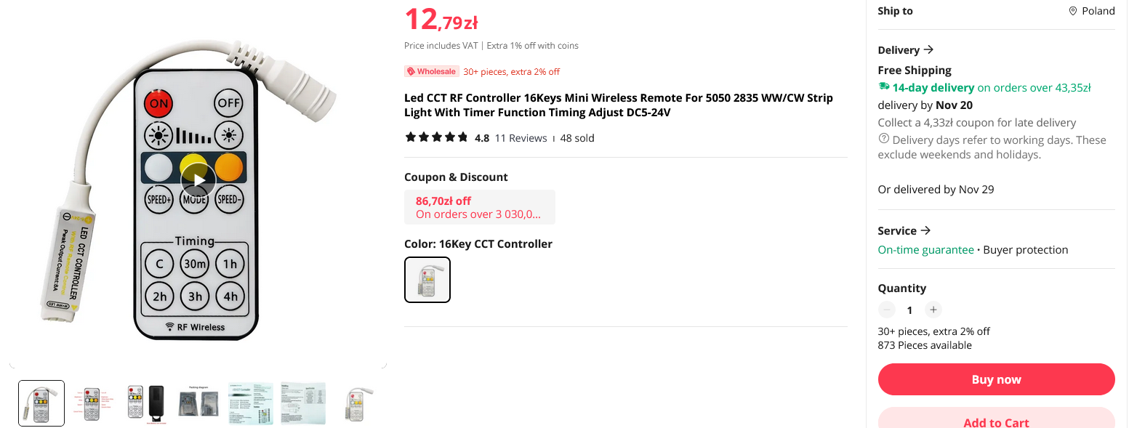The height and width of the screenshot is (428, 1129).
Task: Click the delivery days help question icon
Action: [x=884, y=139]
